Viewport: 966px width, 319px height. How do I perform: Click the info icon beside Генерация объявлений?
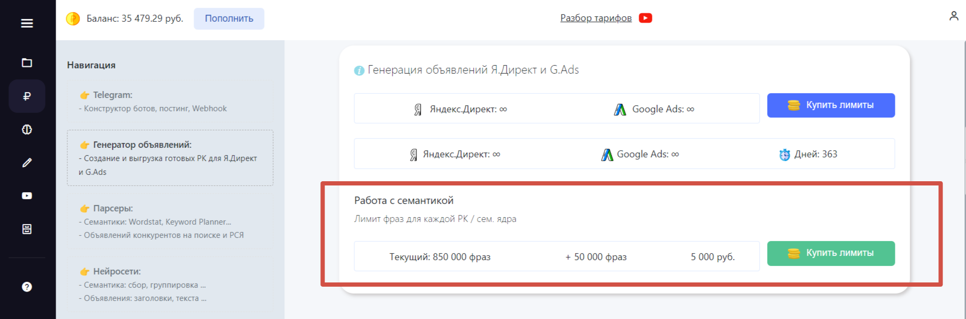pyautogui.click(x=359, y=70)
